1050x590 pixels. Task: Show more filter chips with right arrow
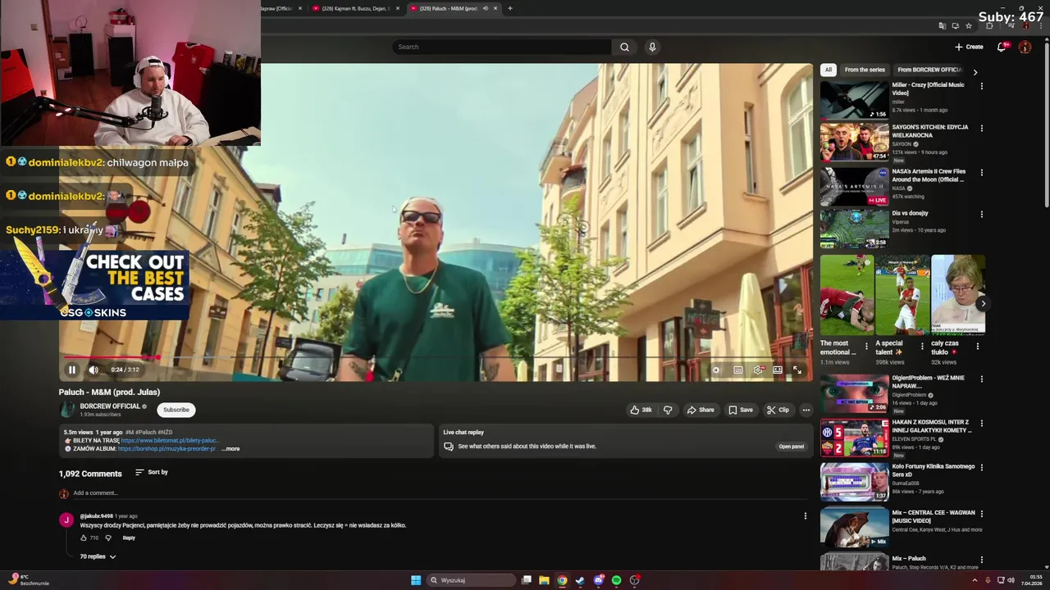[975, 72]
